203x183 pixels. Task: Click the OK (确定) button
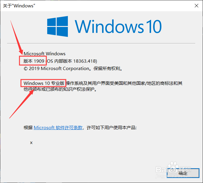183,173
